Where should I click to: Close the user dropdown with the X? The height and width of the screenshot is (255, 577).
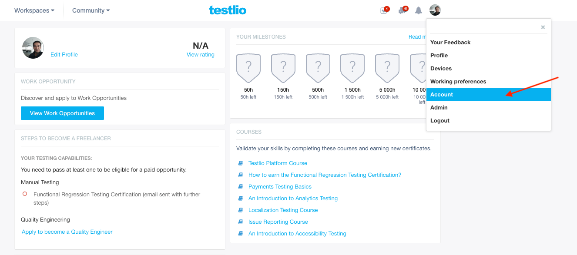click(543, 27)
